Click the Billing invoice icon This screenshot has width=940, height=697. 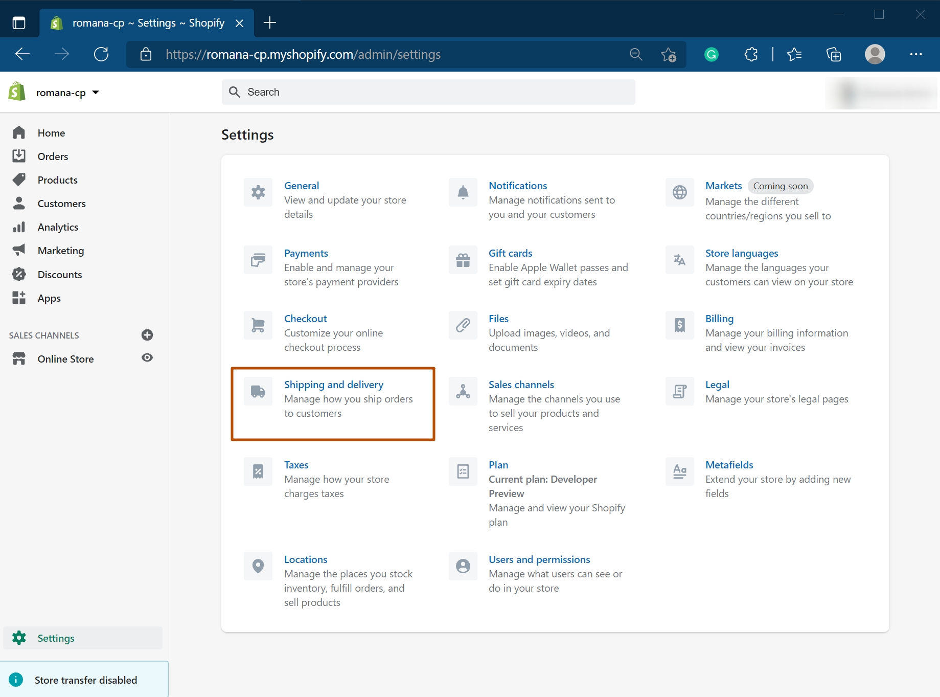point(680,325)
